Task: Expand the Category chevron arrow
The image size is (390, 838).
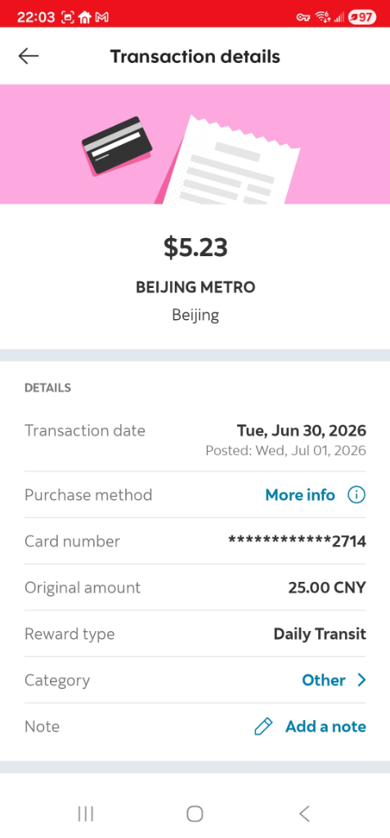Action: 361,680
